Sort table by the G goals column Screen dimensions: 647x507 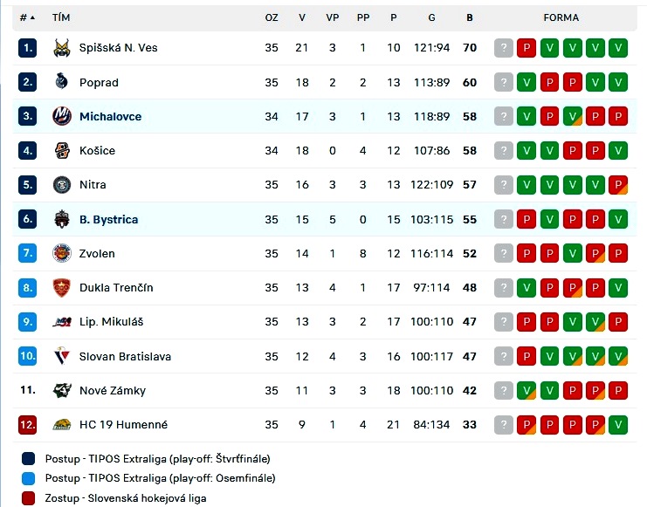pyautogui.click(x=431, y=17)
